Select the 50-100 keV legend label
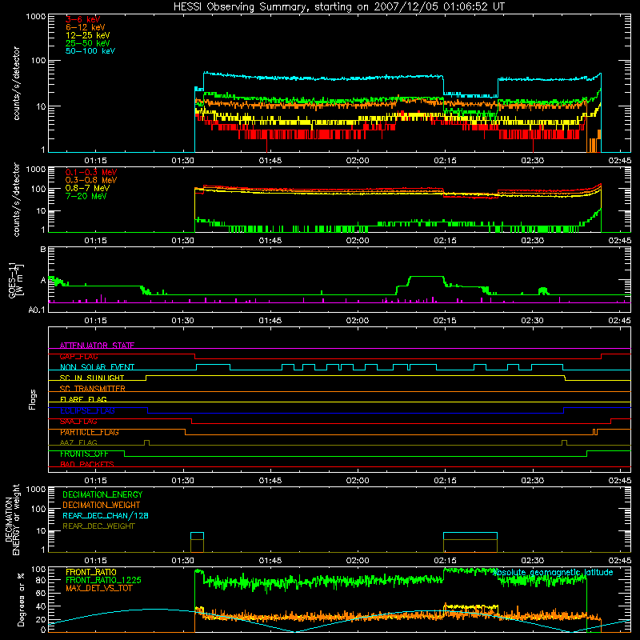Screen dimensions: 640x640 click(90, 51)
